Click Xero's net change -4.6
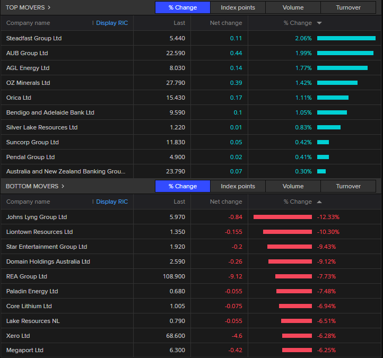This screenshot has width=383, height=358. pos(237,336)
